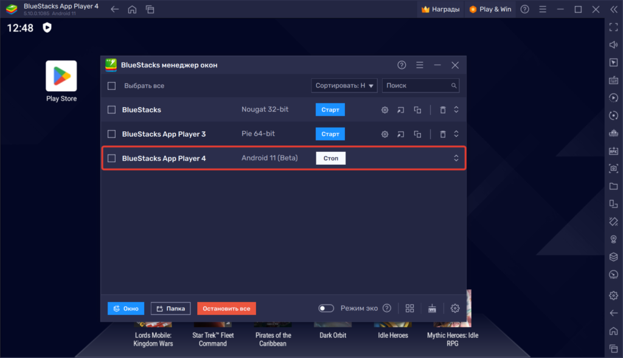Stop BlueStacks App Player 4 instance
This screenshot has height=358, width=623.
click(330, 157)
